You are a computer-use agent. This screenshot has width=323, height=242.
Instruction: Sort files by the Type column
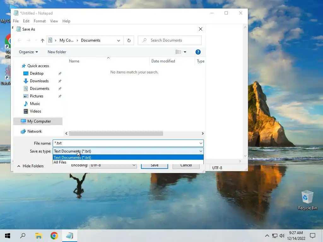click(x=200, y=61)
